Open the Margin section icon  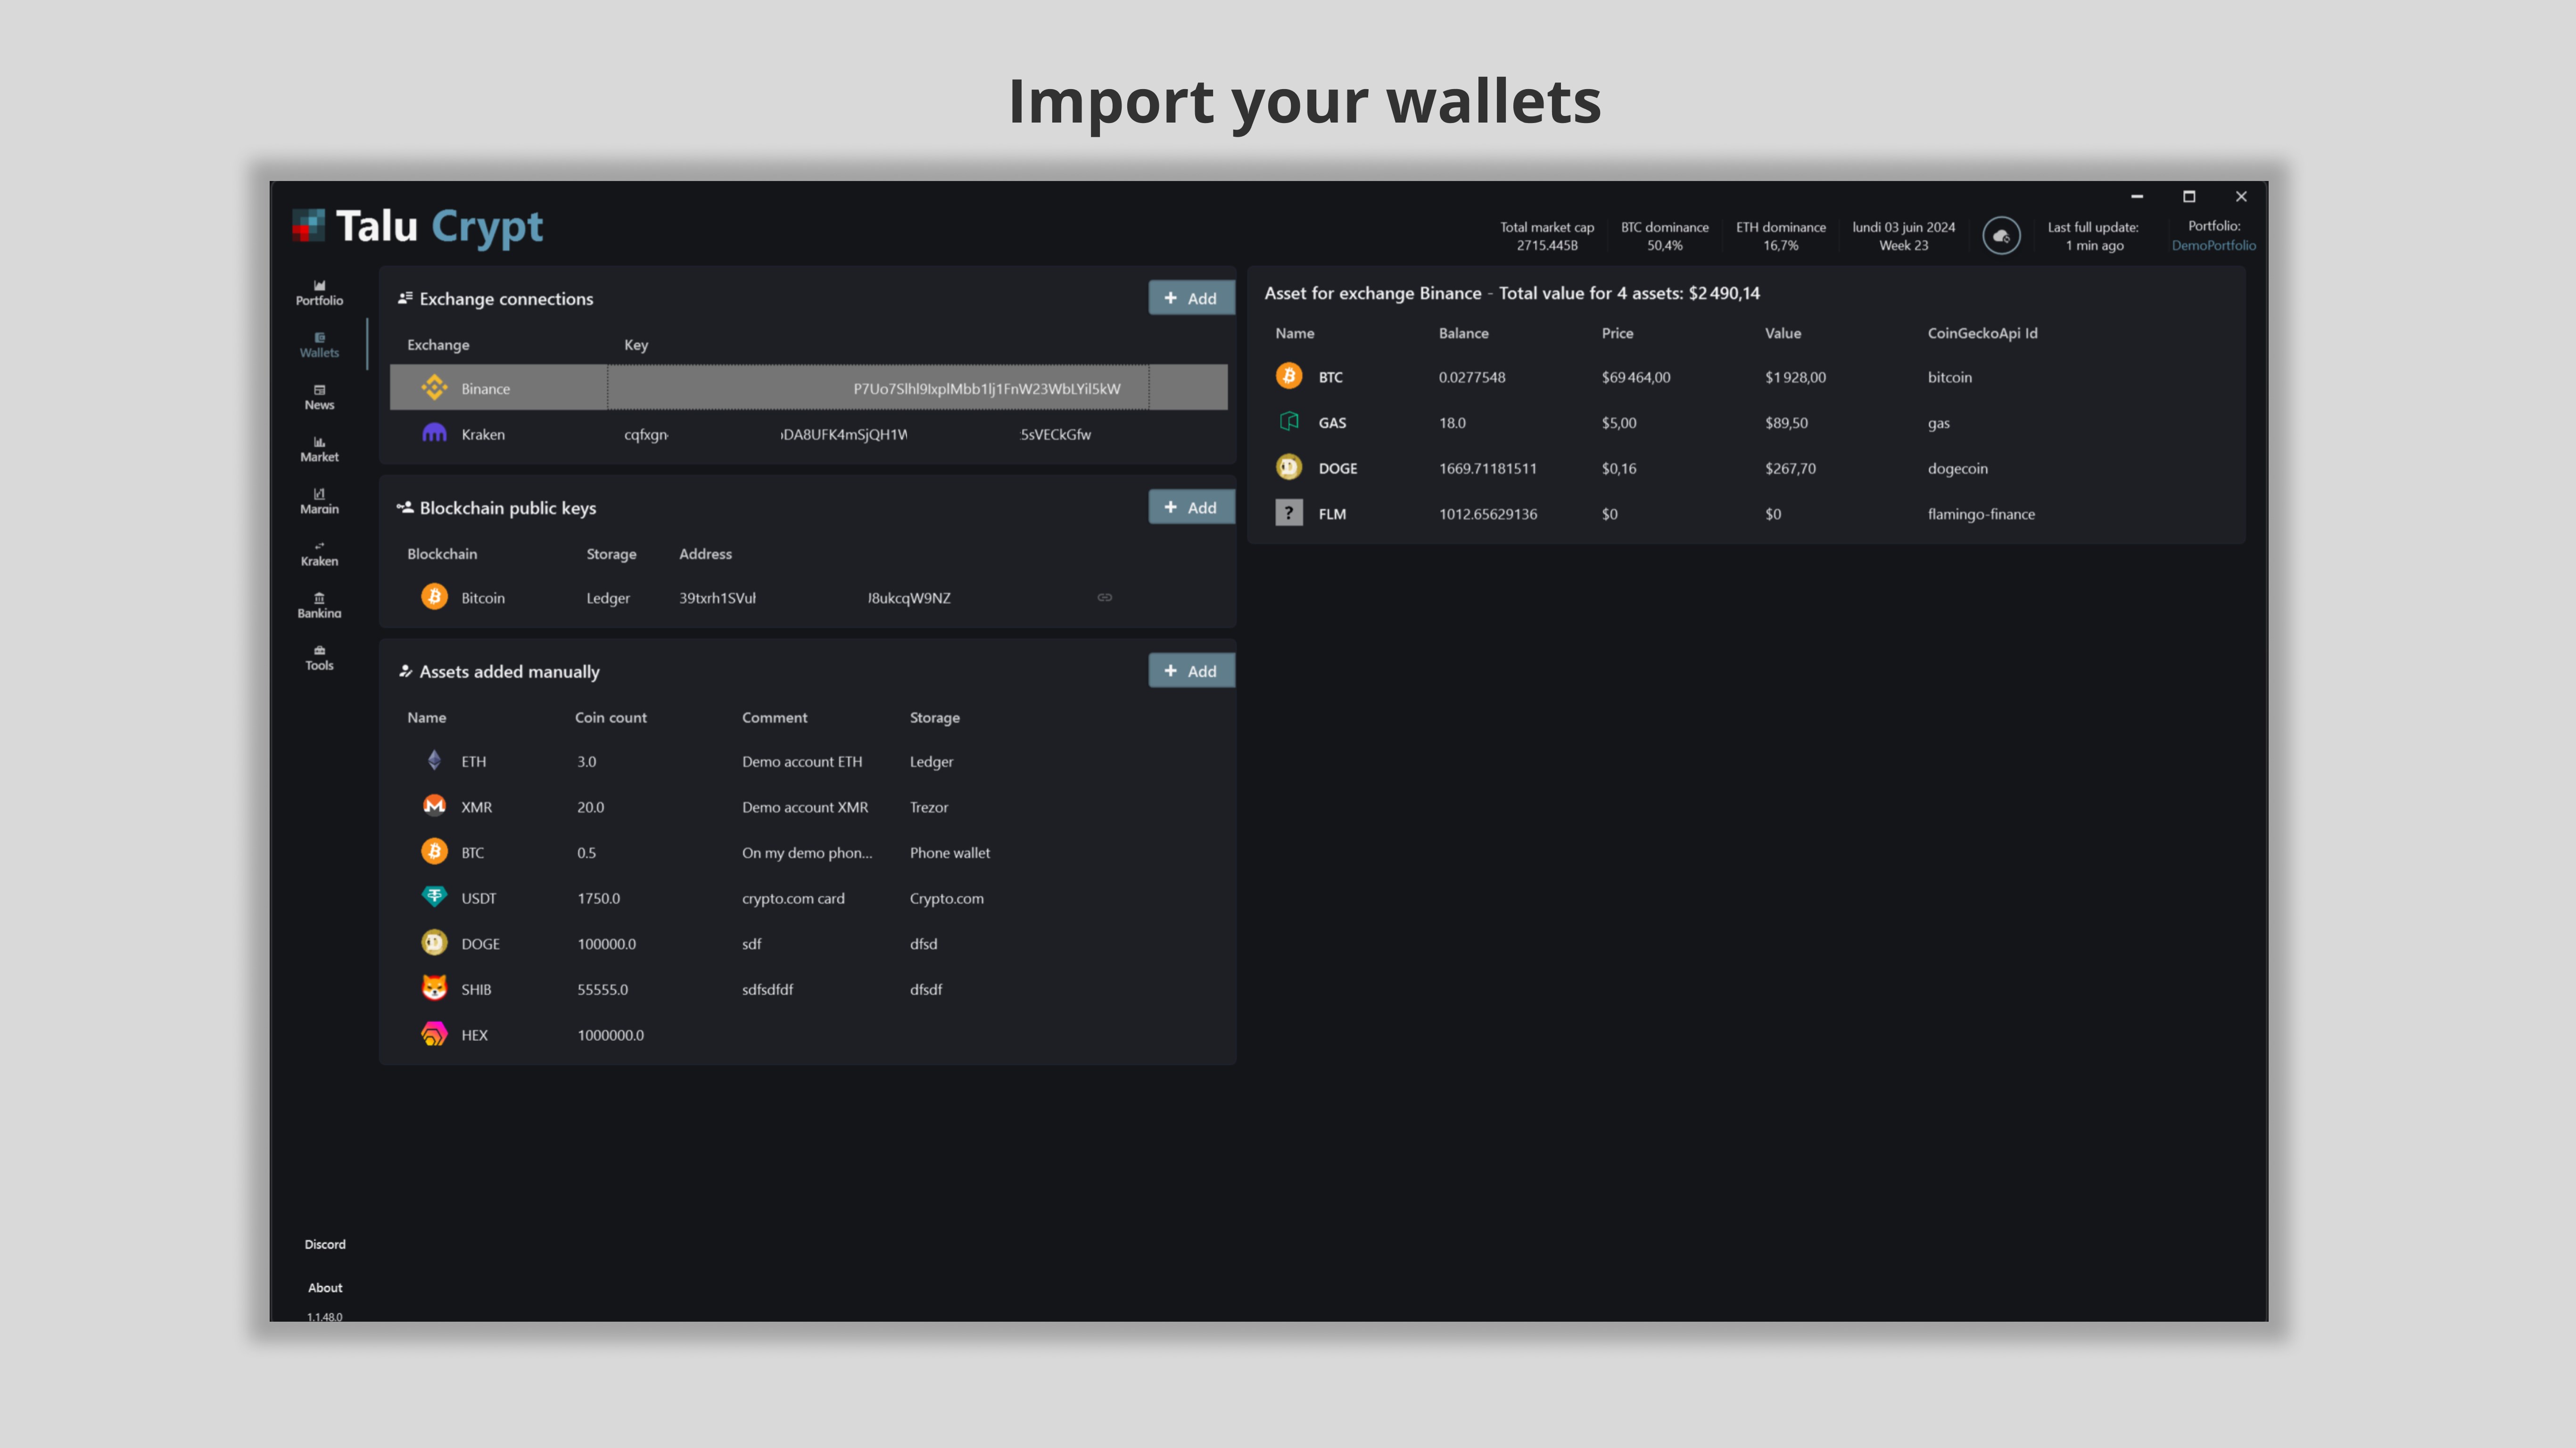(x=318, y=500)
